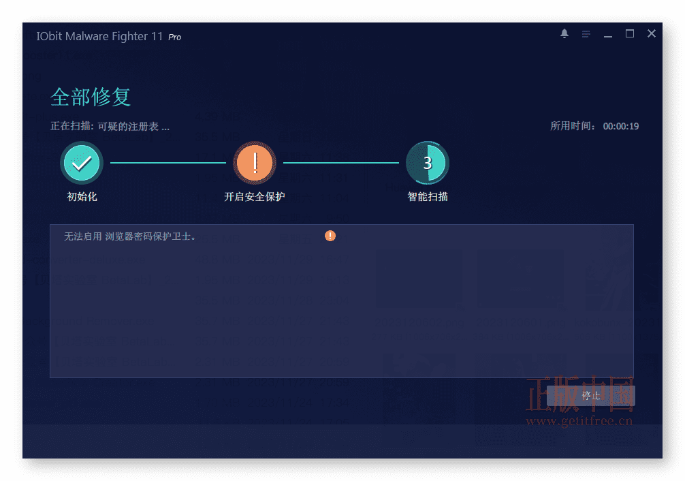Click the 初始化 green checkmark step icon
The height and width of the screenshot is (481, 685).
click(x=82, y=163)
